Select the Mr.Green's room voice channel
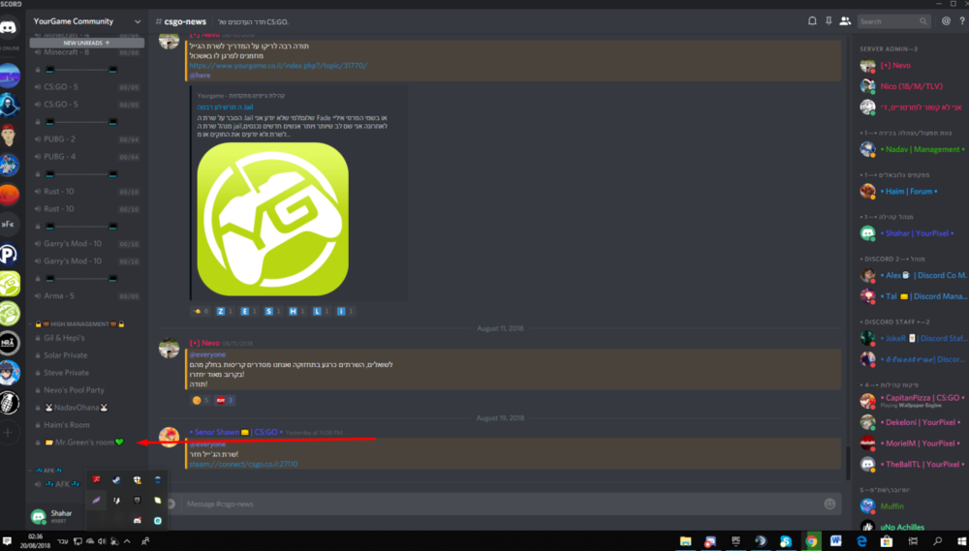This screenshot has height=551, width=969. [84, 443]
